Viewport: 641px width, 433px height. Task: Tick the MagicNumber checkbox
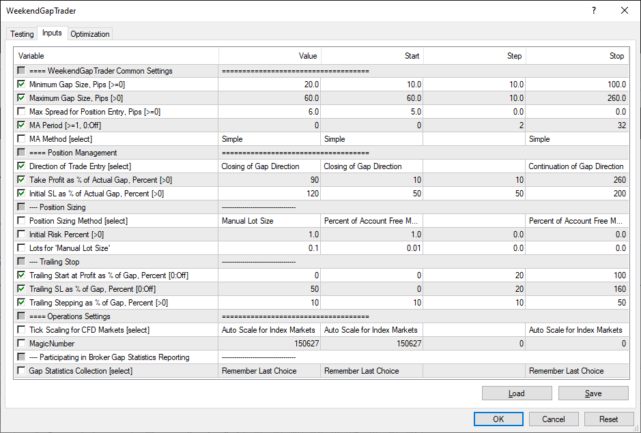click(23, 344)
